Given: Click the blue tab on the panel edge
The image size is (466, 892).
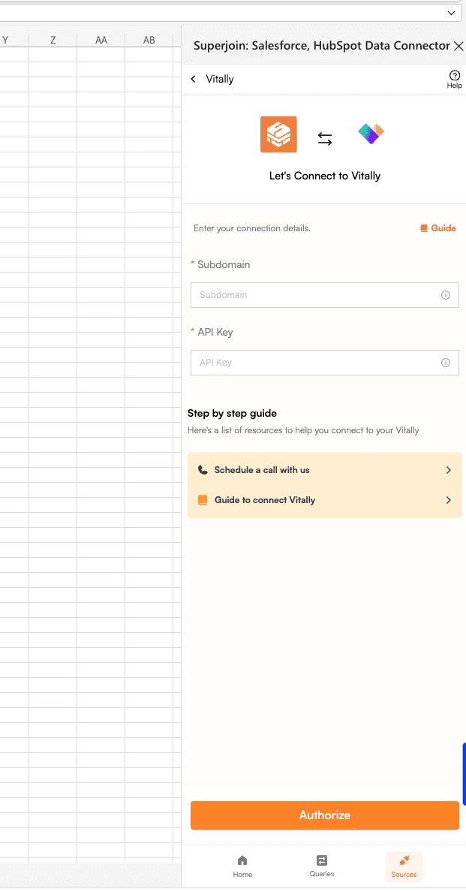Looking at the screenshot, I should pos(464,773).
